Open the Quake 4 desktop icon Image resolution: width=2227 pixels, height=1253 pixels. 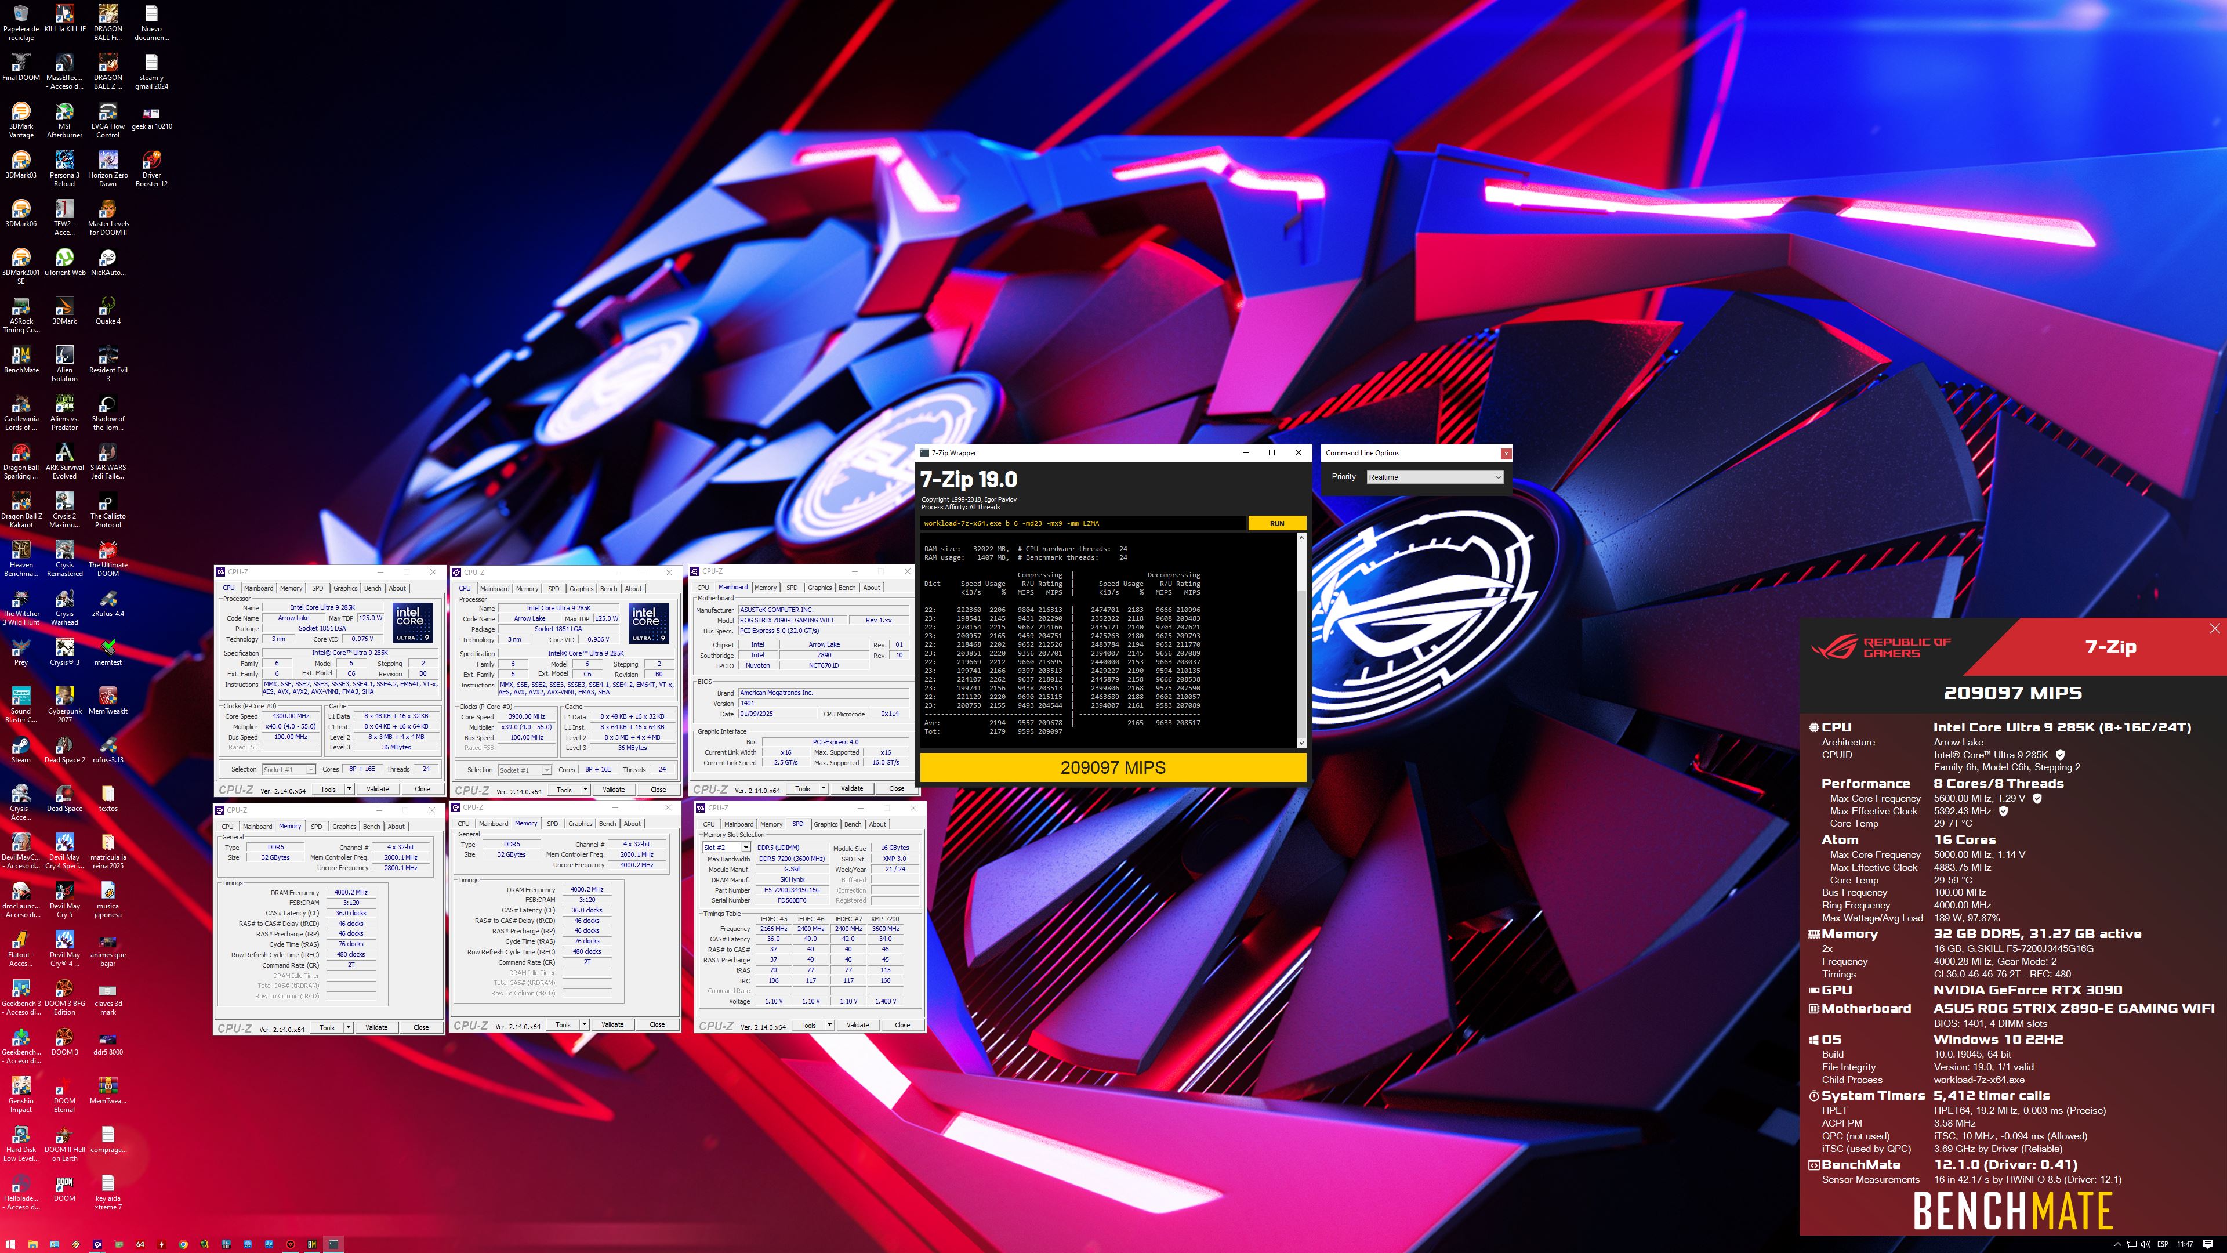click(107, 310)
